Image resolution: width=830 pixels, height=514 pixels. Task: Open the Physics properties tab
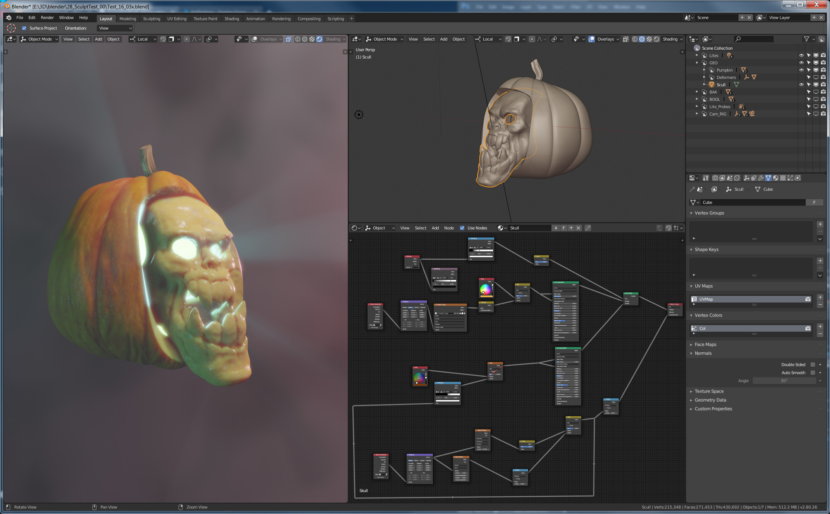(797, 178)
